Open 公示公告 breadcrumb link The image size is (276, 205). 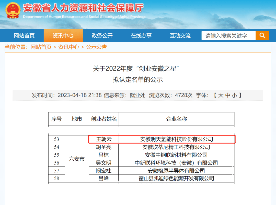point(96,47)
